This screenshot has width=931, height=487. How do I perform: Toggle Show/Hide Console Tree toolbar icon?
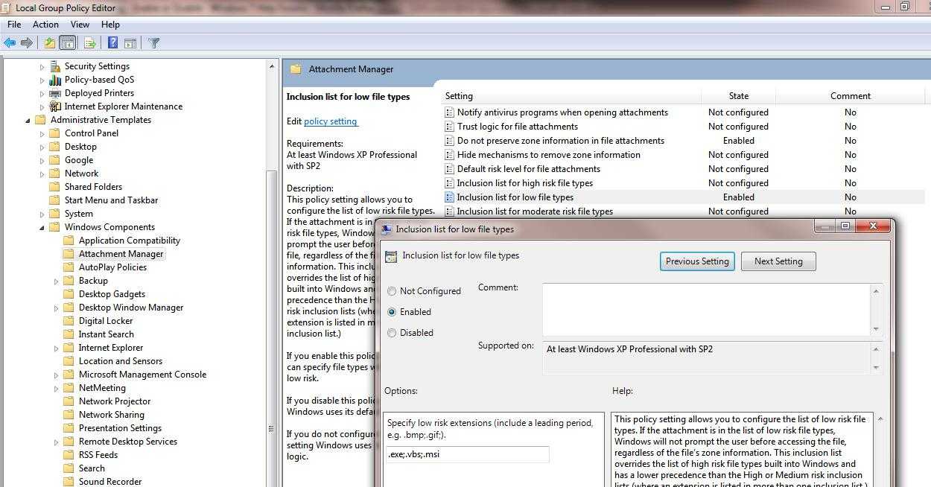(x=68, y=43)
